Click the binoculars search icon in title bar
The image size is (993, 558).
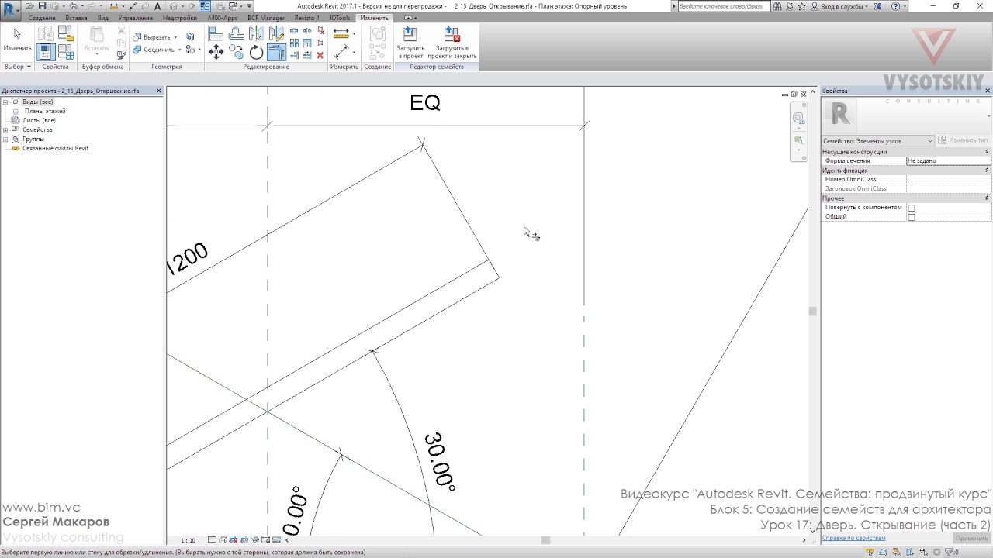(777, 6)
